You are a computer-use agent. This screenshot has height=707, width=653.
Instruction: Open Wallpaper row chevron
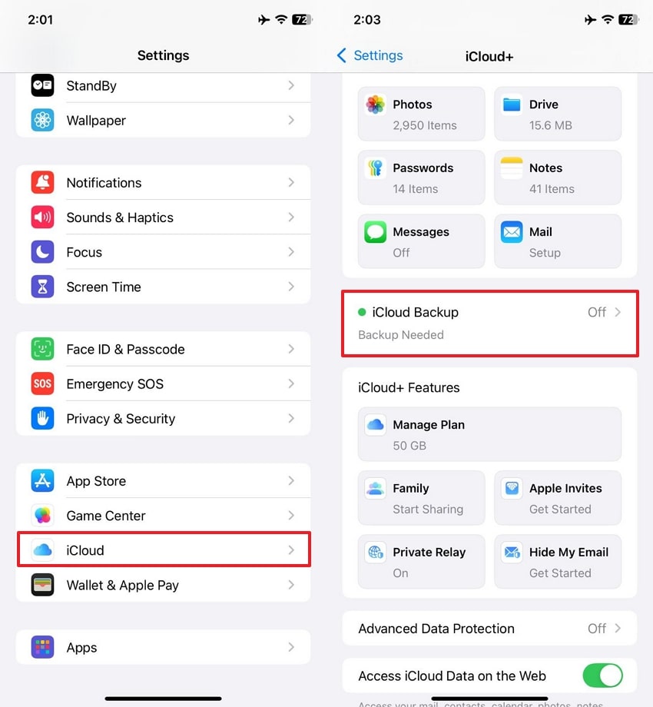[x=291, y=121]
